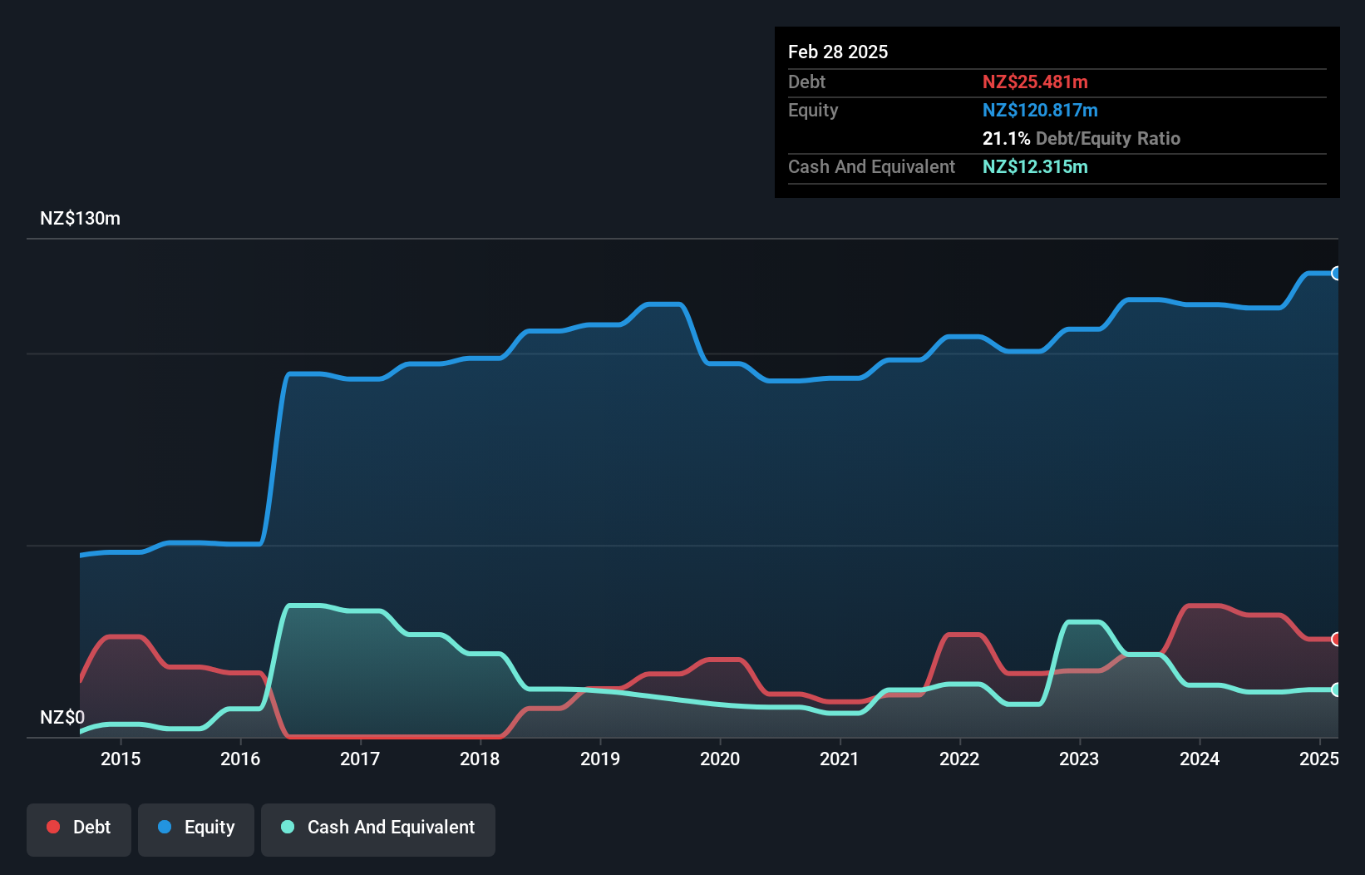Click the NZ$12.315m cash value
This screenshot has height=875, width=1365.
coord(1035,166)
